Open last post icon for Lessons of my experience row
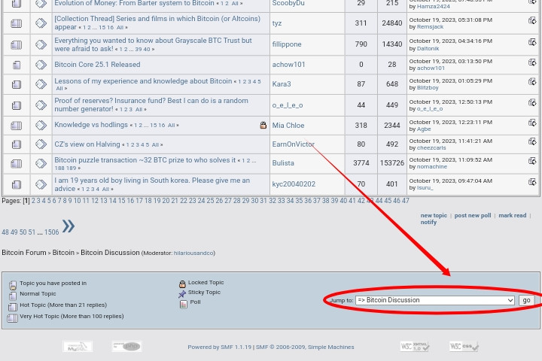This screenshot has height=361, width=542. click(532, 82)
